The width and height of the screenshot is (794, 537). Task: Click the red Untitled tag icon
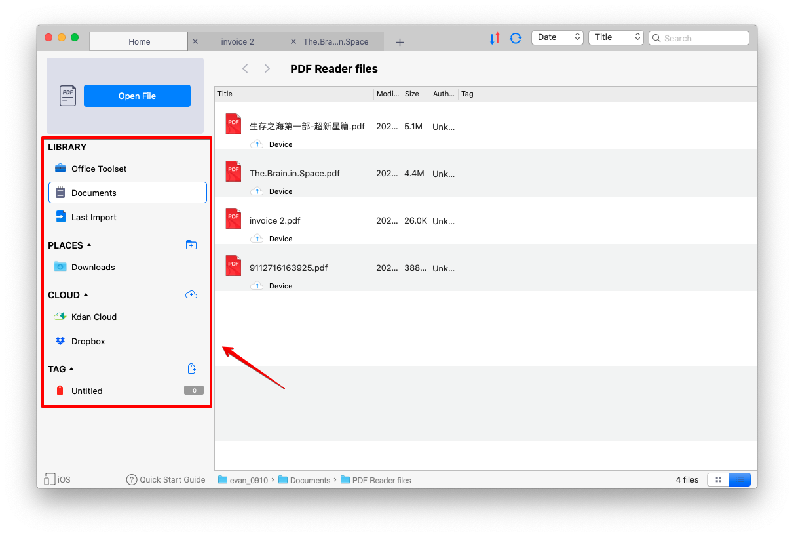[60, 391]
